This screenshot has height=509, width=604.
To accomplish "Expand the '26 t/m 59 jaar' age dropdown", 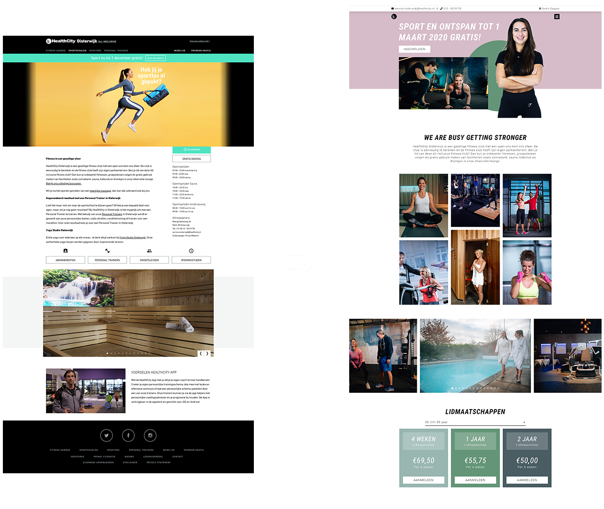I will (x=475, y=422).
